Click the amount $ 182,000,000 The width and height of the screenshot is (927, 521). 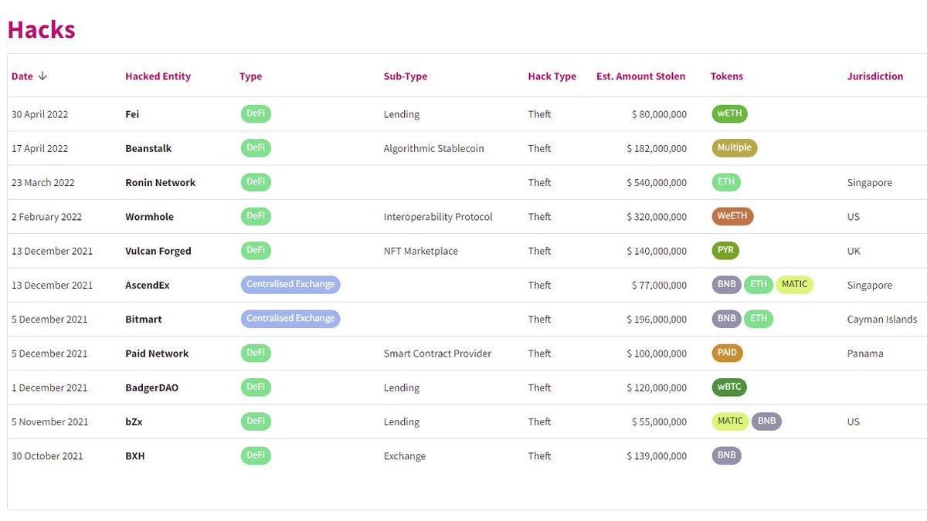(x=657, y=148)
